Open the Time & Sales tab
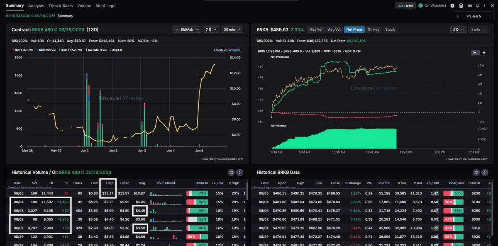The height and width of the screenshot is (246, 498). tap(61, 6)
